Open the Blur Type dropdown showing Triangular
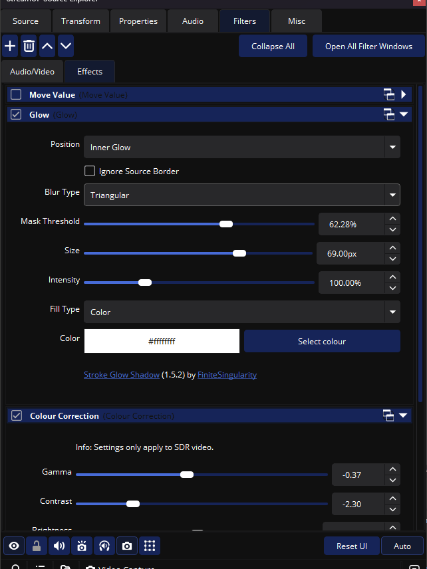This screenshot has width=427, height=569. (x=241, y=195)
